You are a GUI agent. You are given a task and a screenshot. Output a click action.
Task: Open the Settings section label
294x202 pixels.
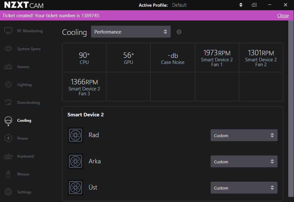click(24, 192)
